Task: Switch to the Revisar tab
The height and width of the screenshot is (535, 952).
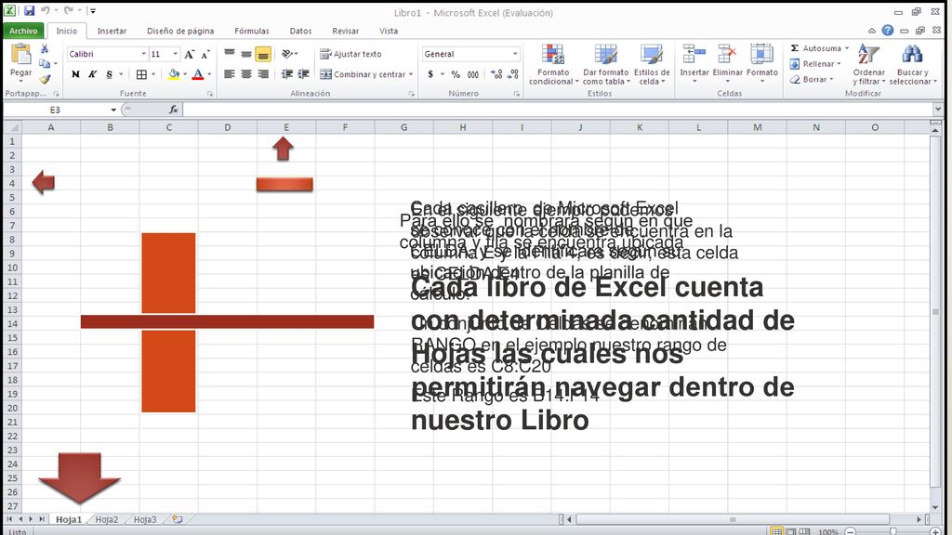Action: click(x=346, y=31)
